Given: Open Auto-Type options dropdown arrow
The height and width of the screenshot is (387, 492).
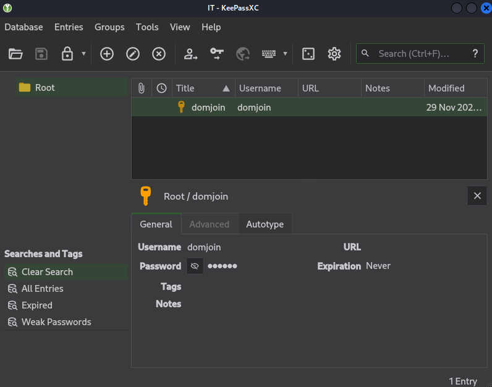Looking at the screenshot, I should tap(285, 54).
